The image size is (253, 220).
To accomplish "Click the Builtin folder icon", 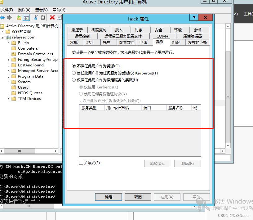I will [x=14, y=43].
